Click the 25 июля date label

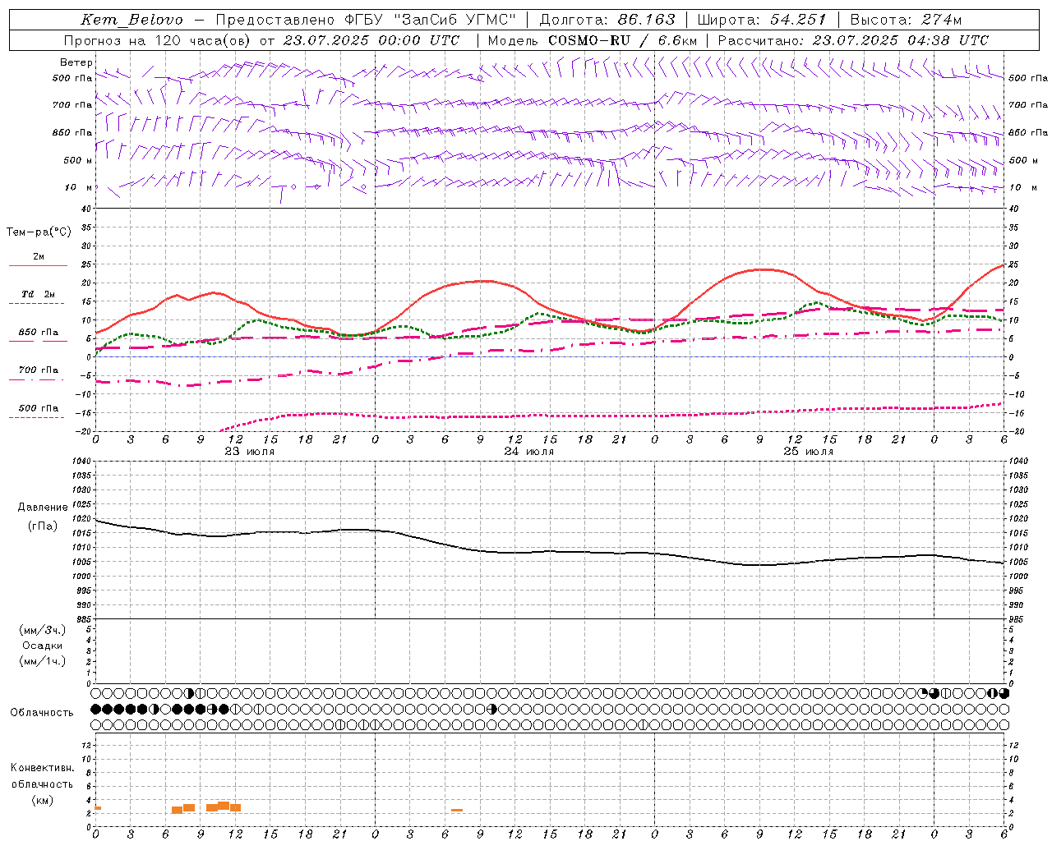(x=809, y=452)
